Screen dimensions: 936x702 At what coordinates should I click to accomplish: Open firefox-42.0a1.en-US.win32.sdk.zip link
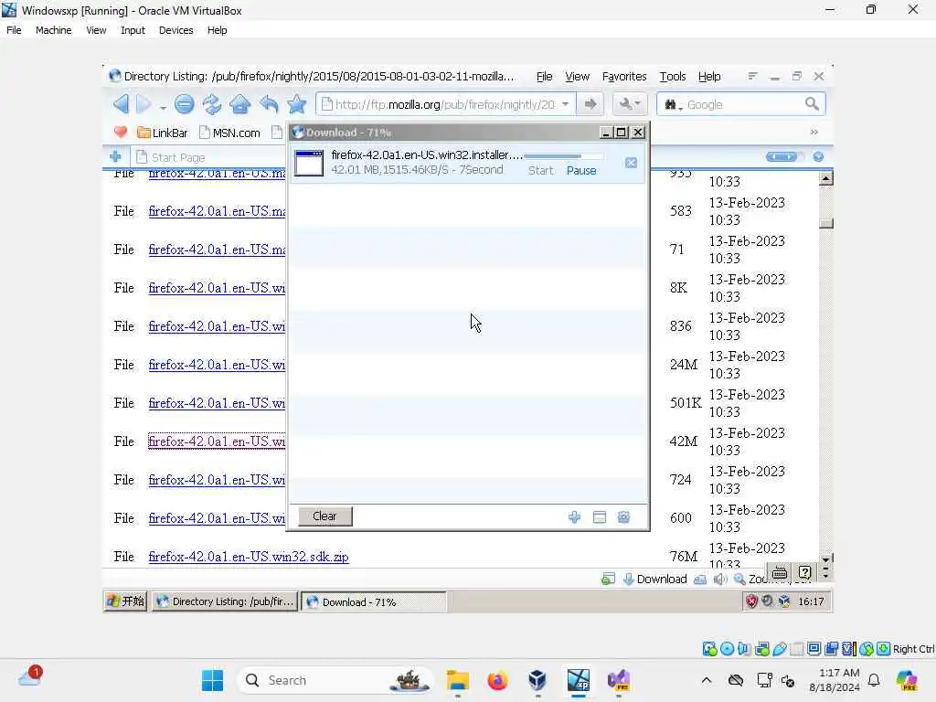tap(249, 557)
